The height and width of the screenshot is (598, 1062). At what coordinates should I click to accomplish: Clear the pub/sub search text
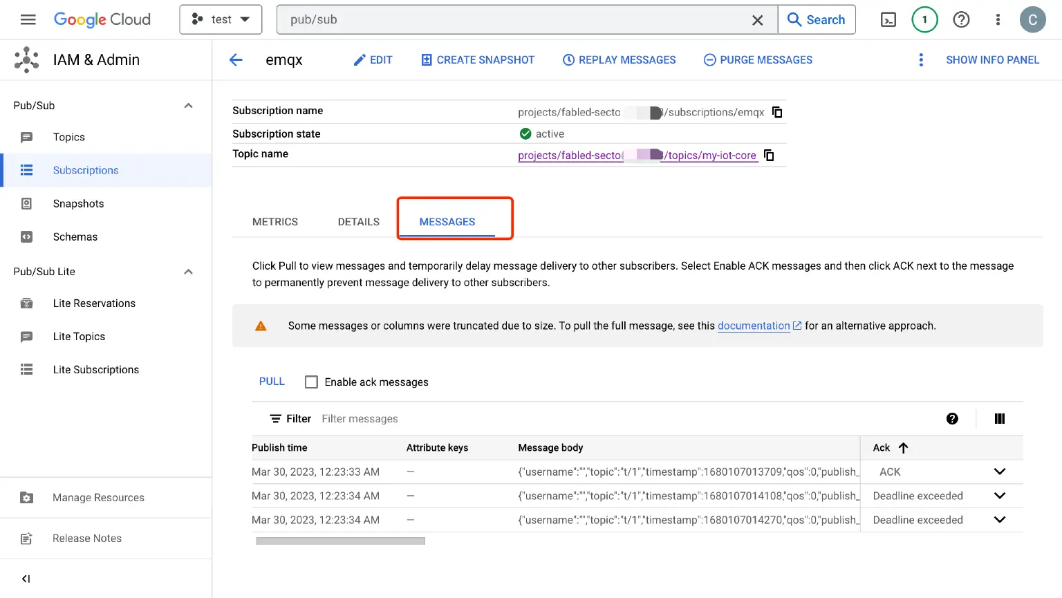[x=758, y=20]
